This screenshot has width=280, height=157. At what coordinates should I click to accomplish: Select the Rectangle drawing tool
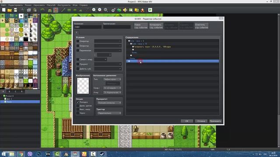click(69, 10)
